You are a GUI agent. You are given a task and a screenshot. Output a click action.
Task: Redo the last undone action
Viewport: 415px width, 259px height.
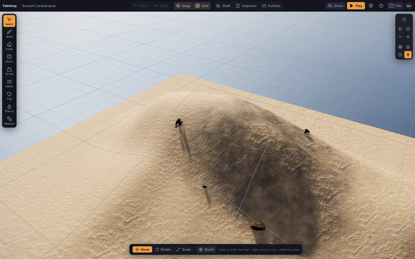161,6
